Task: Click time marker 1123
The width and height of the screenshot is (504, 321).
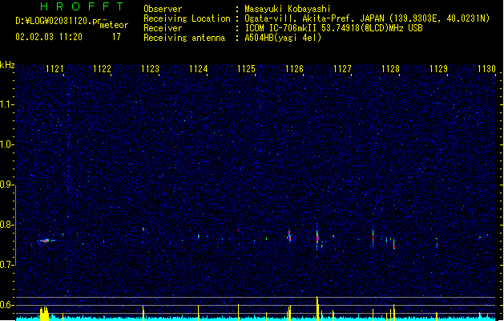Action: click(151, 69)
